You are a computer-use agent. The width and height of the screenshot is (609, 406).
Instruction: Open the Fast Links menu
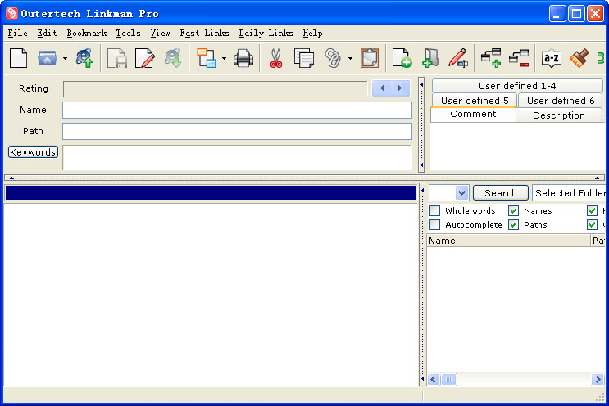[204, 34]
